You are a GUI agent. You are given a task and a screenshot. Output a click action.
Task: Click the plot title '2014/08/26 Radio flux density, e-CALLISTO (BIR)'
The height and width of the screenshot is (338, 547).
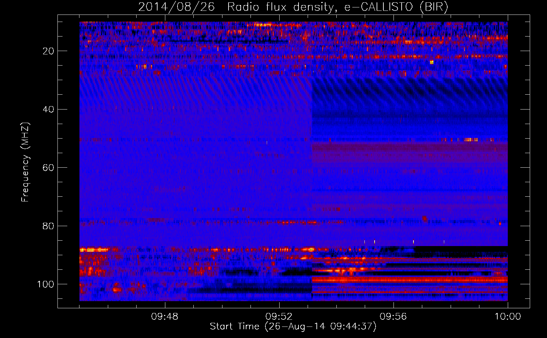point(293,7)
